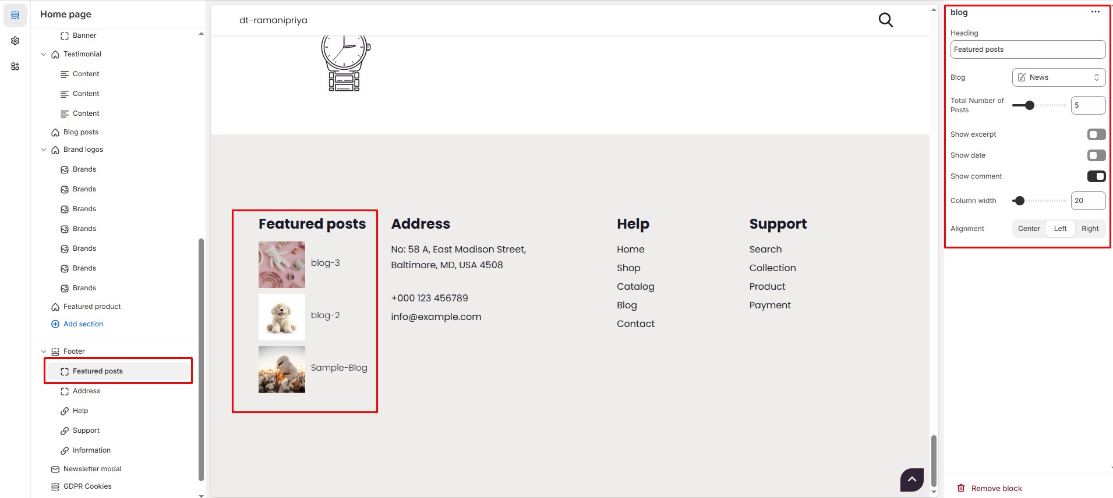Screen dimensions: 1113x498
Task: Click the three-dots menu for blog block
Action: (1095, 12)
